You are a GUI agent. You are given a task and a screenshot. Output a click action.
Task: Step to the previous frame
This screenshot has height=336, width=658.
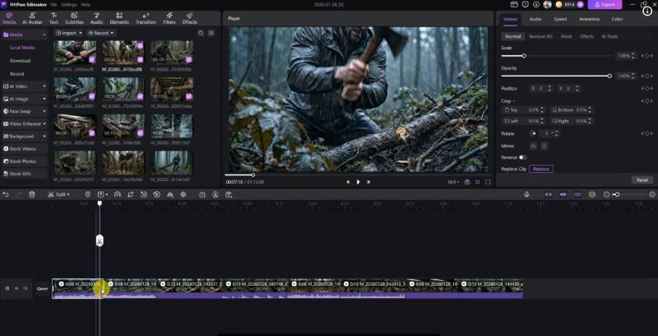[x=347, y=182]
